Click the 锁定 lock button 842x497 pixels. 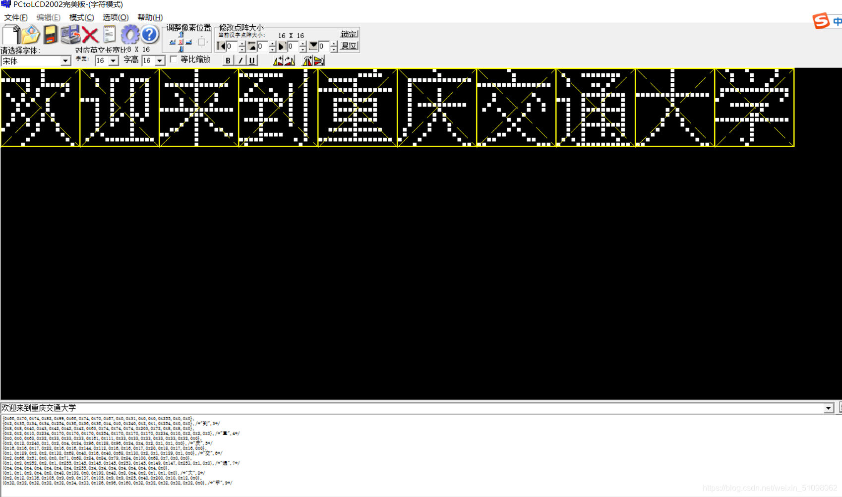click(x=349, y=34)
